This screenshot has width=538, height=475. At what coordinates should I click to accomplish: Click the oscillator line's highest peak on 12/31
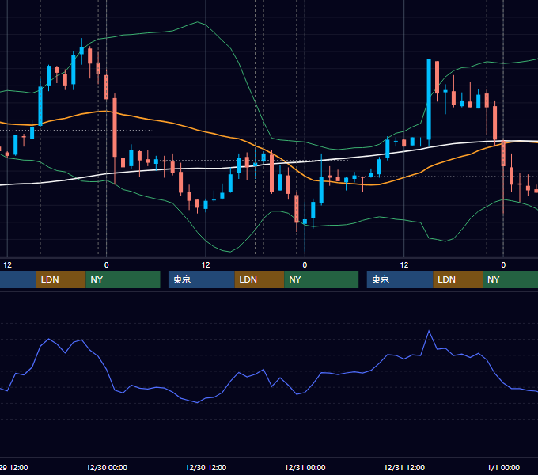(429, 331)
